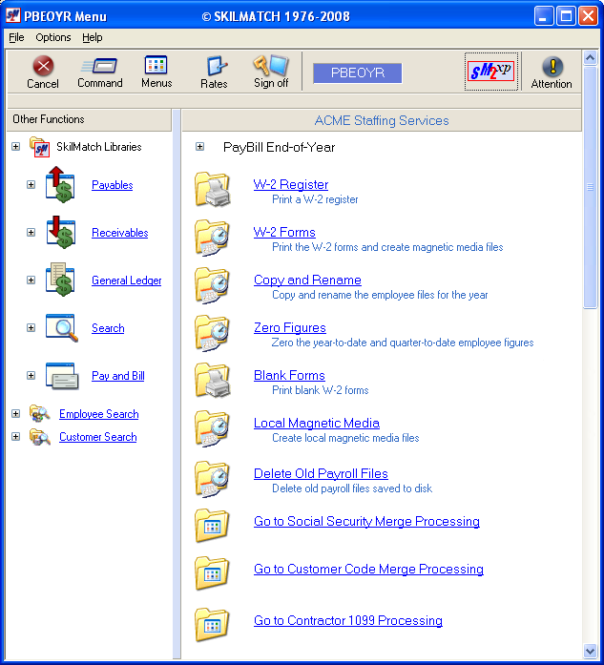Click the Customer Search folder icon

39,437
